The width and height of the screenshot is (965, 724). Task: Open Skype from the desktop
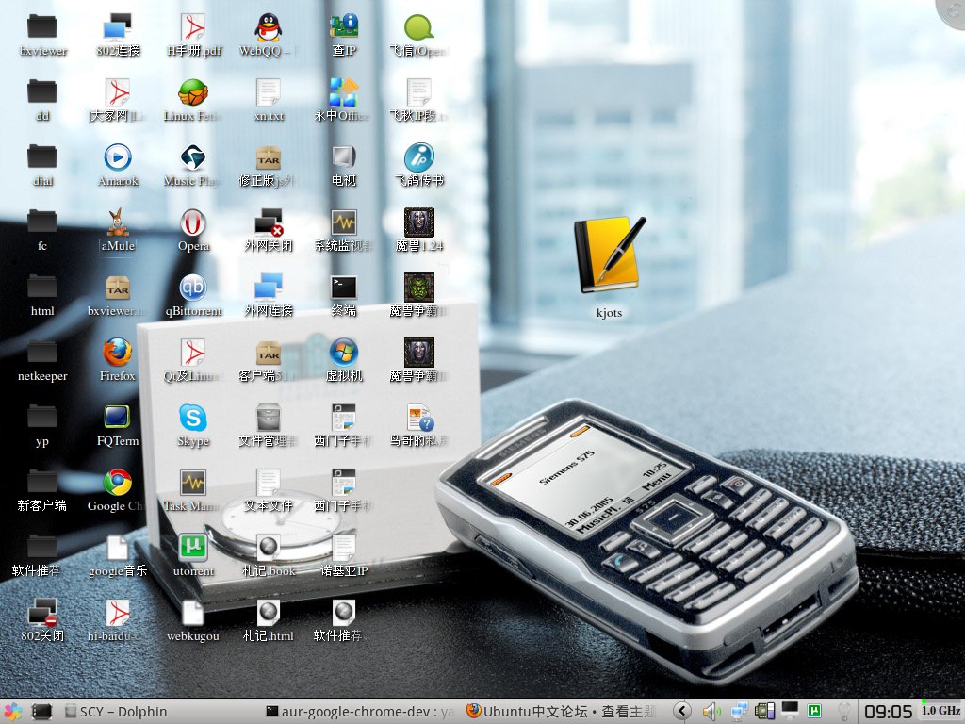[193, 418]
